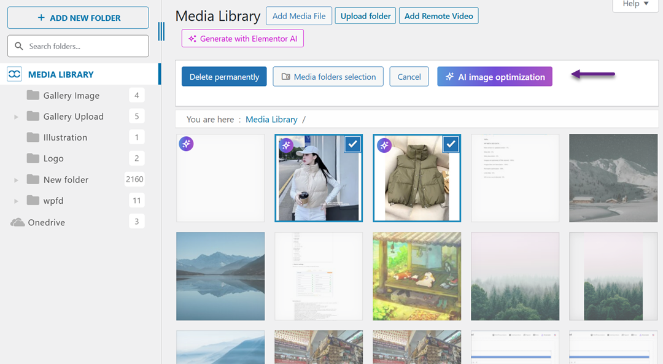Click the magnifying glass in the folder search box
Image resolution: width=663 pixels, height=364 pixels.
pyautogui.click(x=19, y=46)
